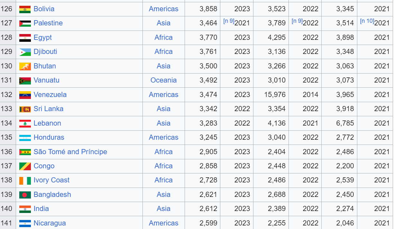Click the Vanuatu flag icon

click(25, 80)
